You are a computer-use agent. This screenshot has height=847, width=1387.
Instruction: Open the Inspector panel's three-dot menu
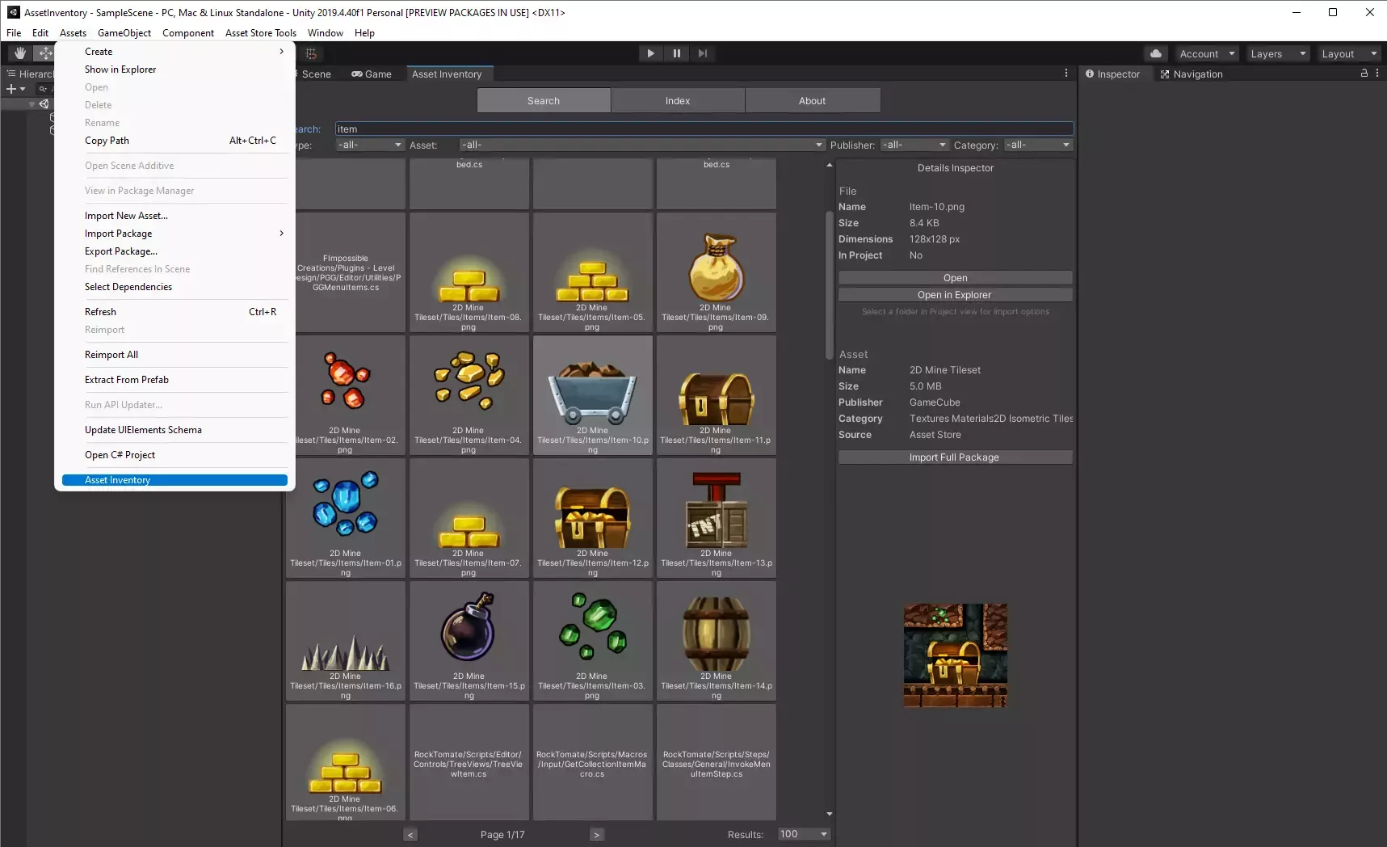click(x=1377, y=74)
